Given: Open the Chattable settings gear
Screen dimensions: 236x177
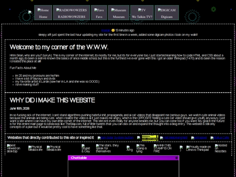Looking at the screenshot, I should click(177, 158).
